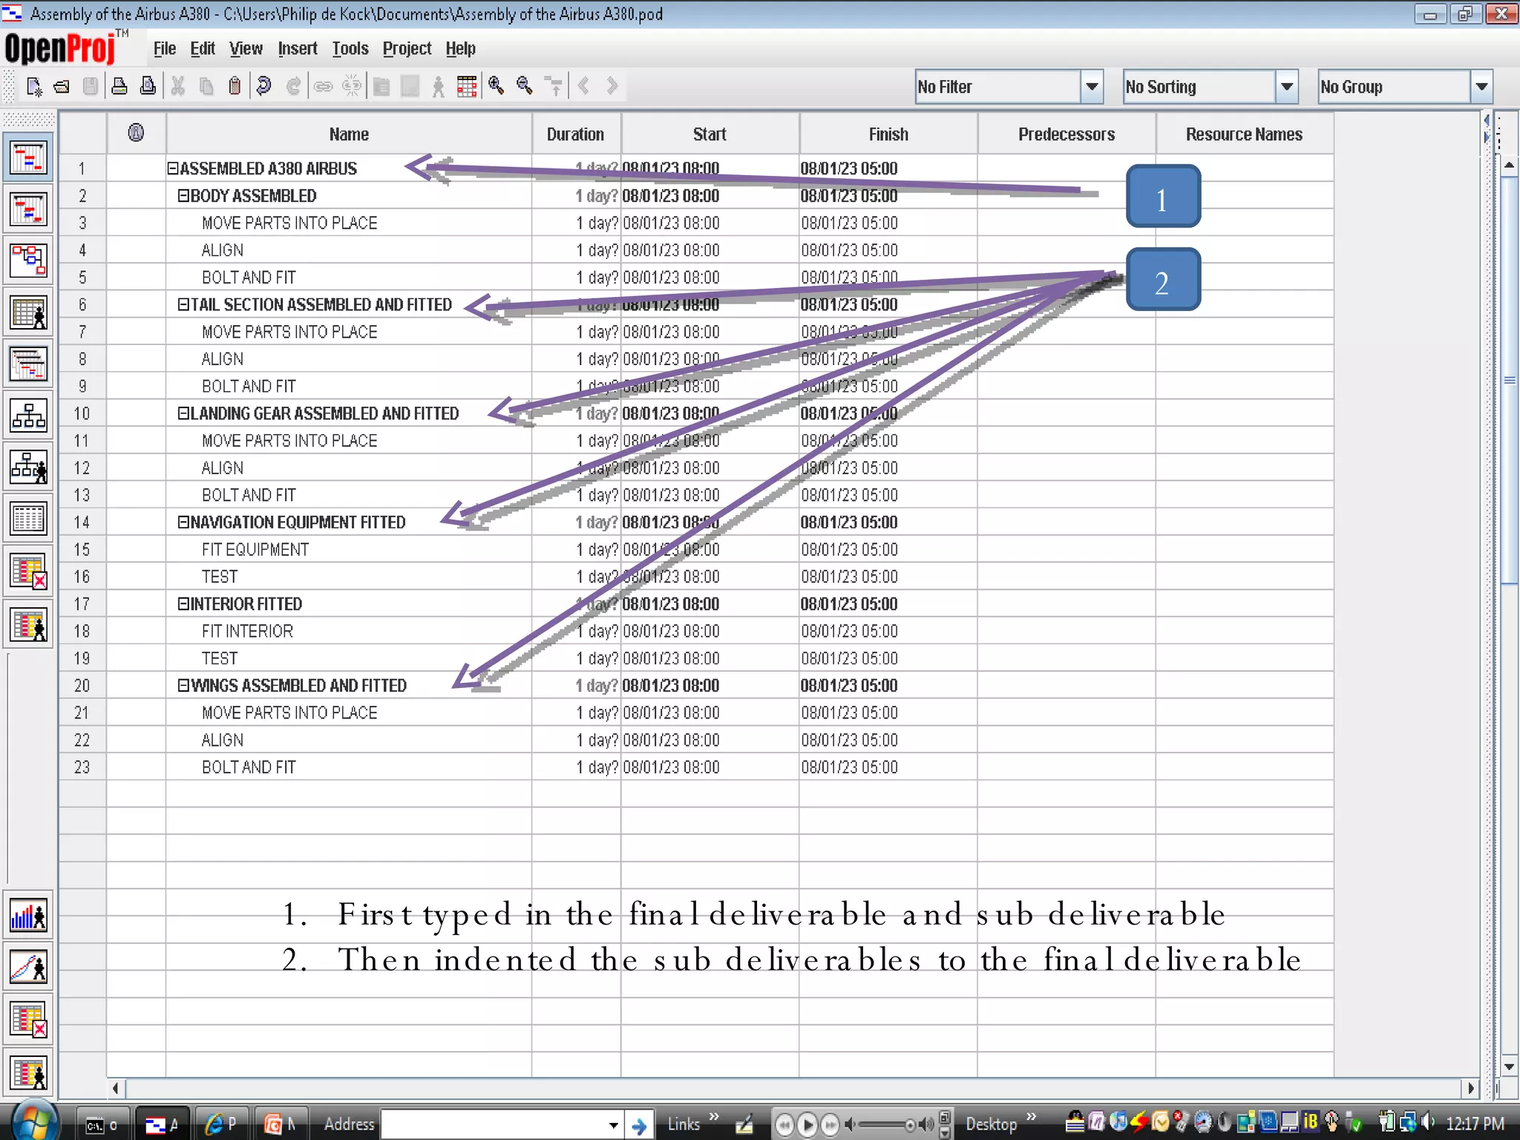Click the horizontal scrollbar right arrow
The height and width of the screenshot is (1140, 1520).
(1470, 1088)
